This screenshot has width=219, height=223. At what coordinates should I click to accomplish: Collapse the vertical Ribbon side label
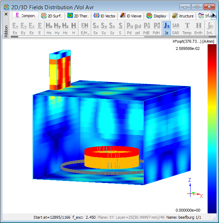click(6, 30)
